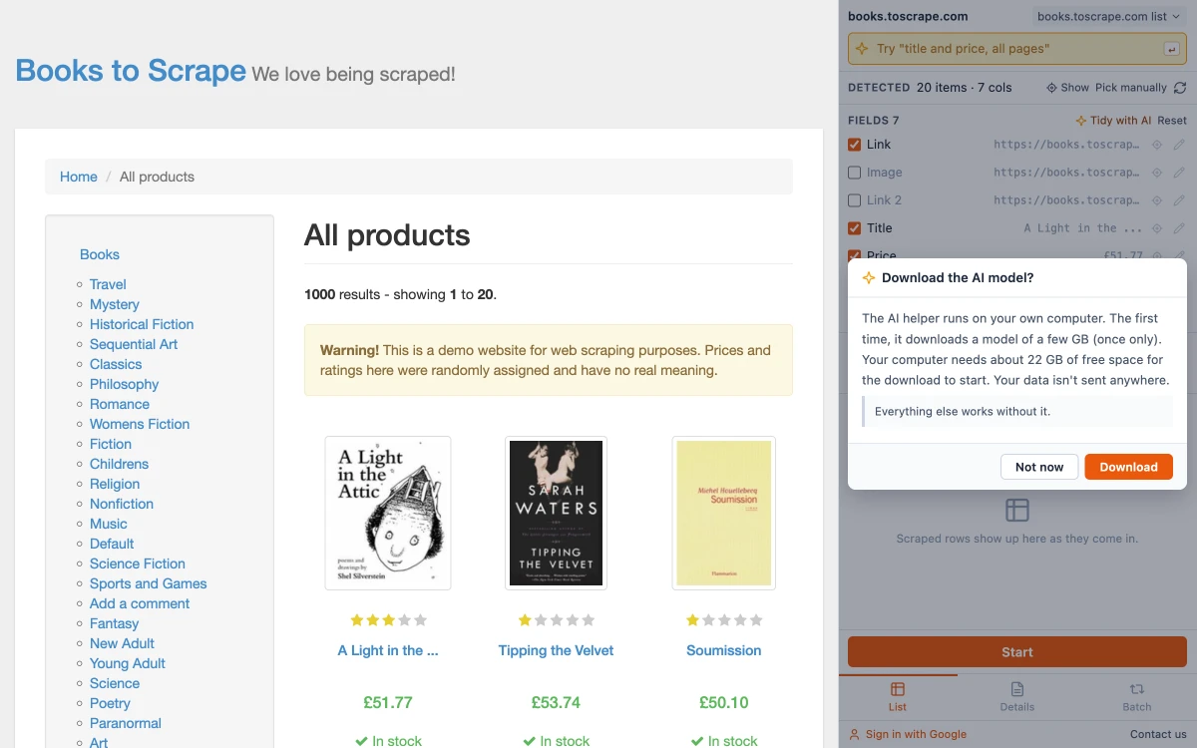The image size is (1197, 748).
Task: Toggle the Title field checkbox
Action: tap(854, 228)
